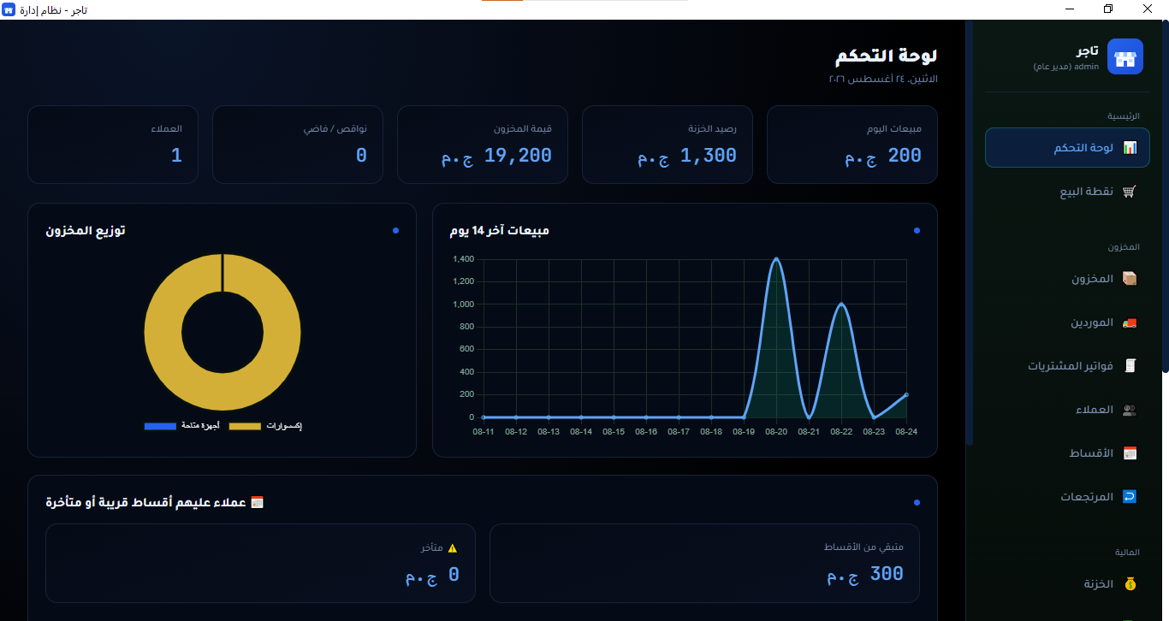Click the money bag icon beside الخزنة
The height and width of the screenshot is (621, 1169).
coord(1130,584)
